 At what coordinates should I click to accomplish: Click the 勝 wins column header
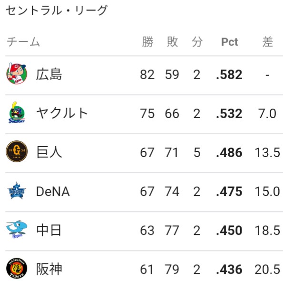tap(147, 42)
